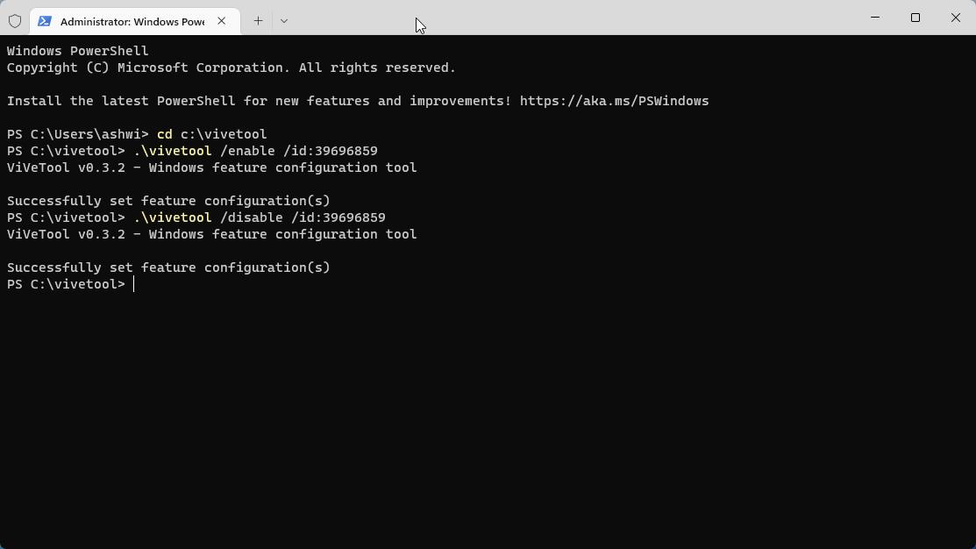Image resolution: width=976 pixels, height=549 pixels.
Task: Open the https://aka.ms/PSWindows link
Action: [x=614, y=100]
